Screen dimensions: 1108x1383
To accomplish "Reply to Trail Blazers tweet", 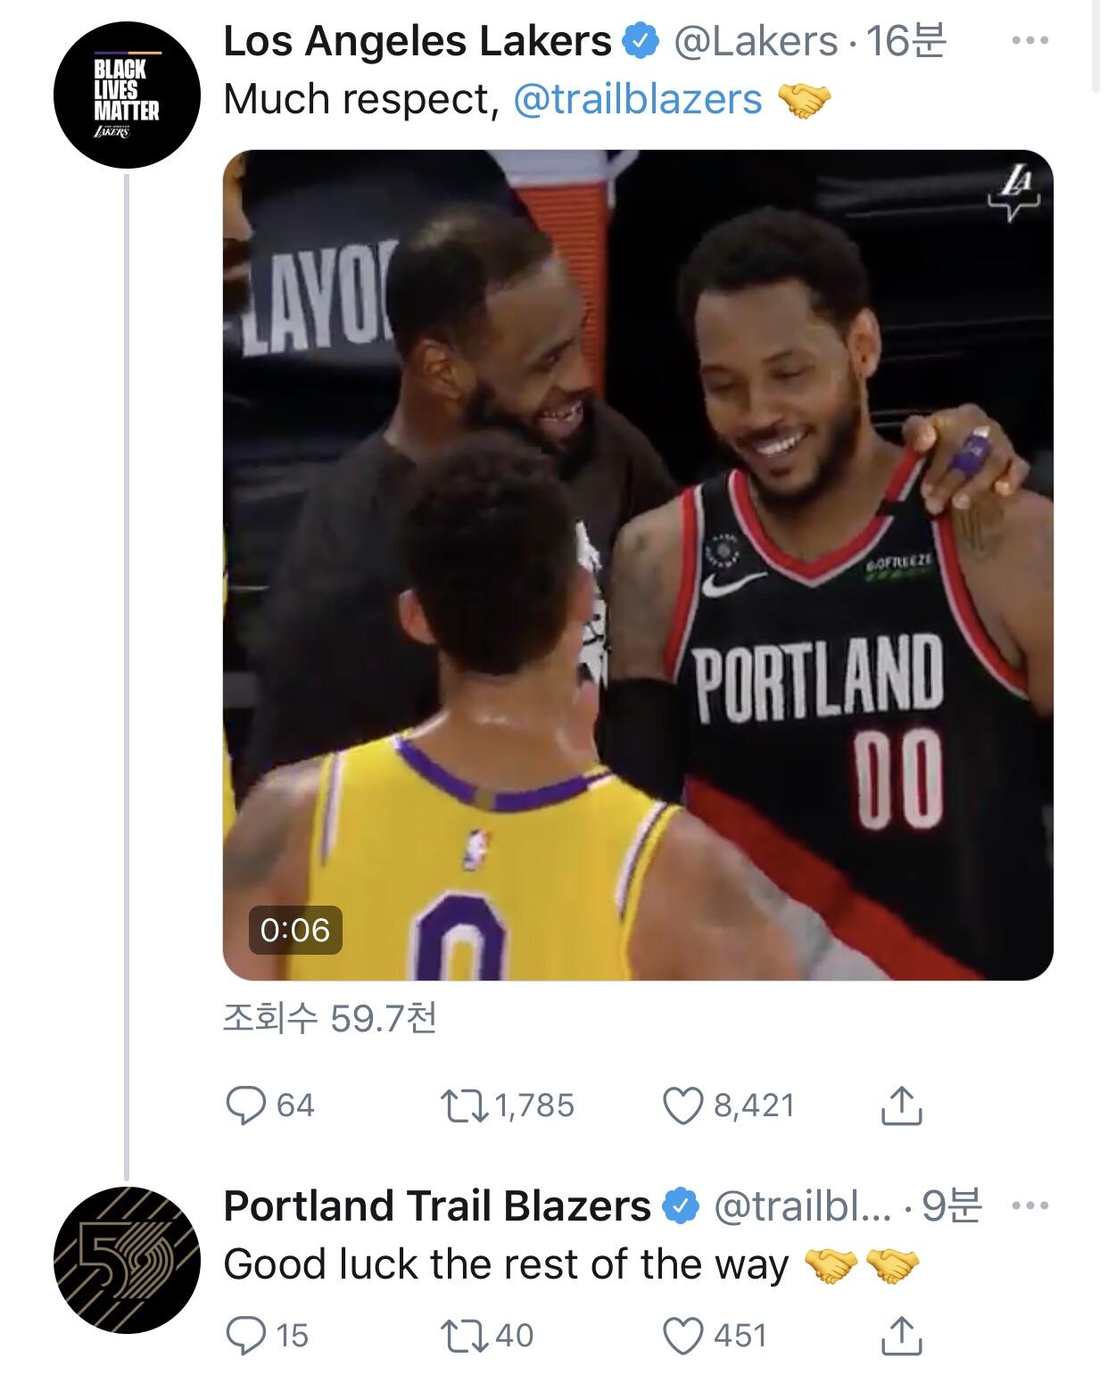I will point(246,1336).
